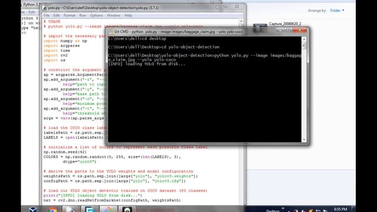Viewport: 377px width, 212px height.
Task: Open the Run menu in yolo.py editor
Action: click(82, 15)
